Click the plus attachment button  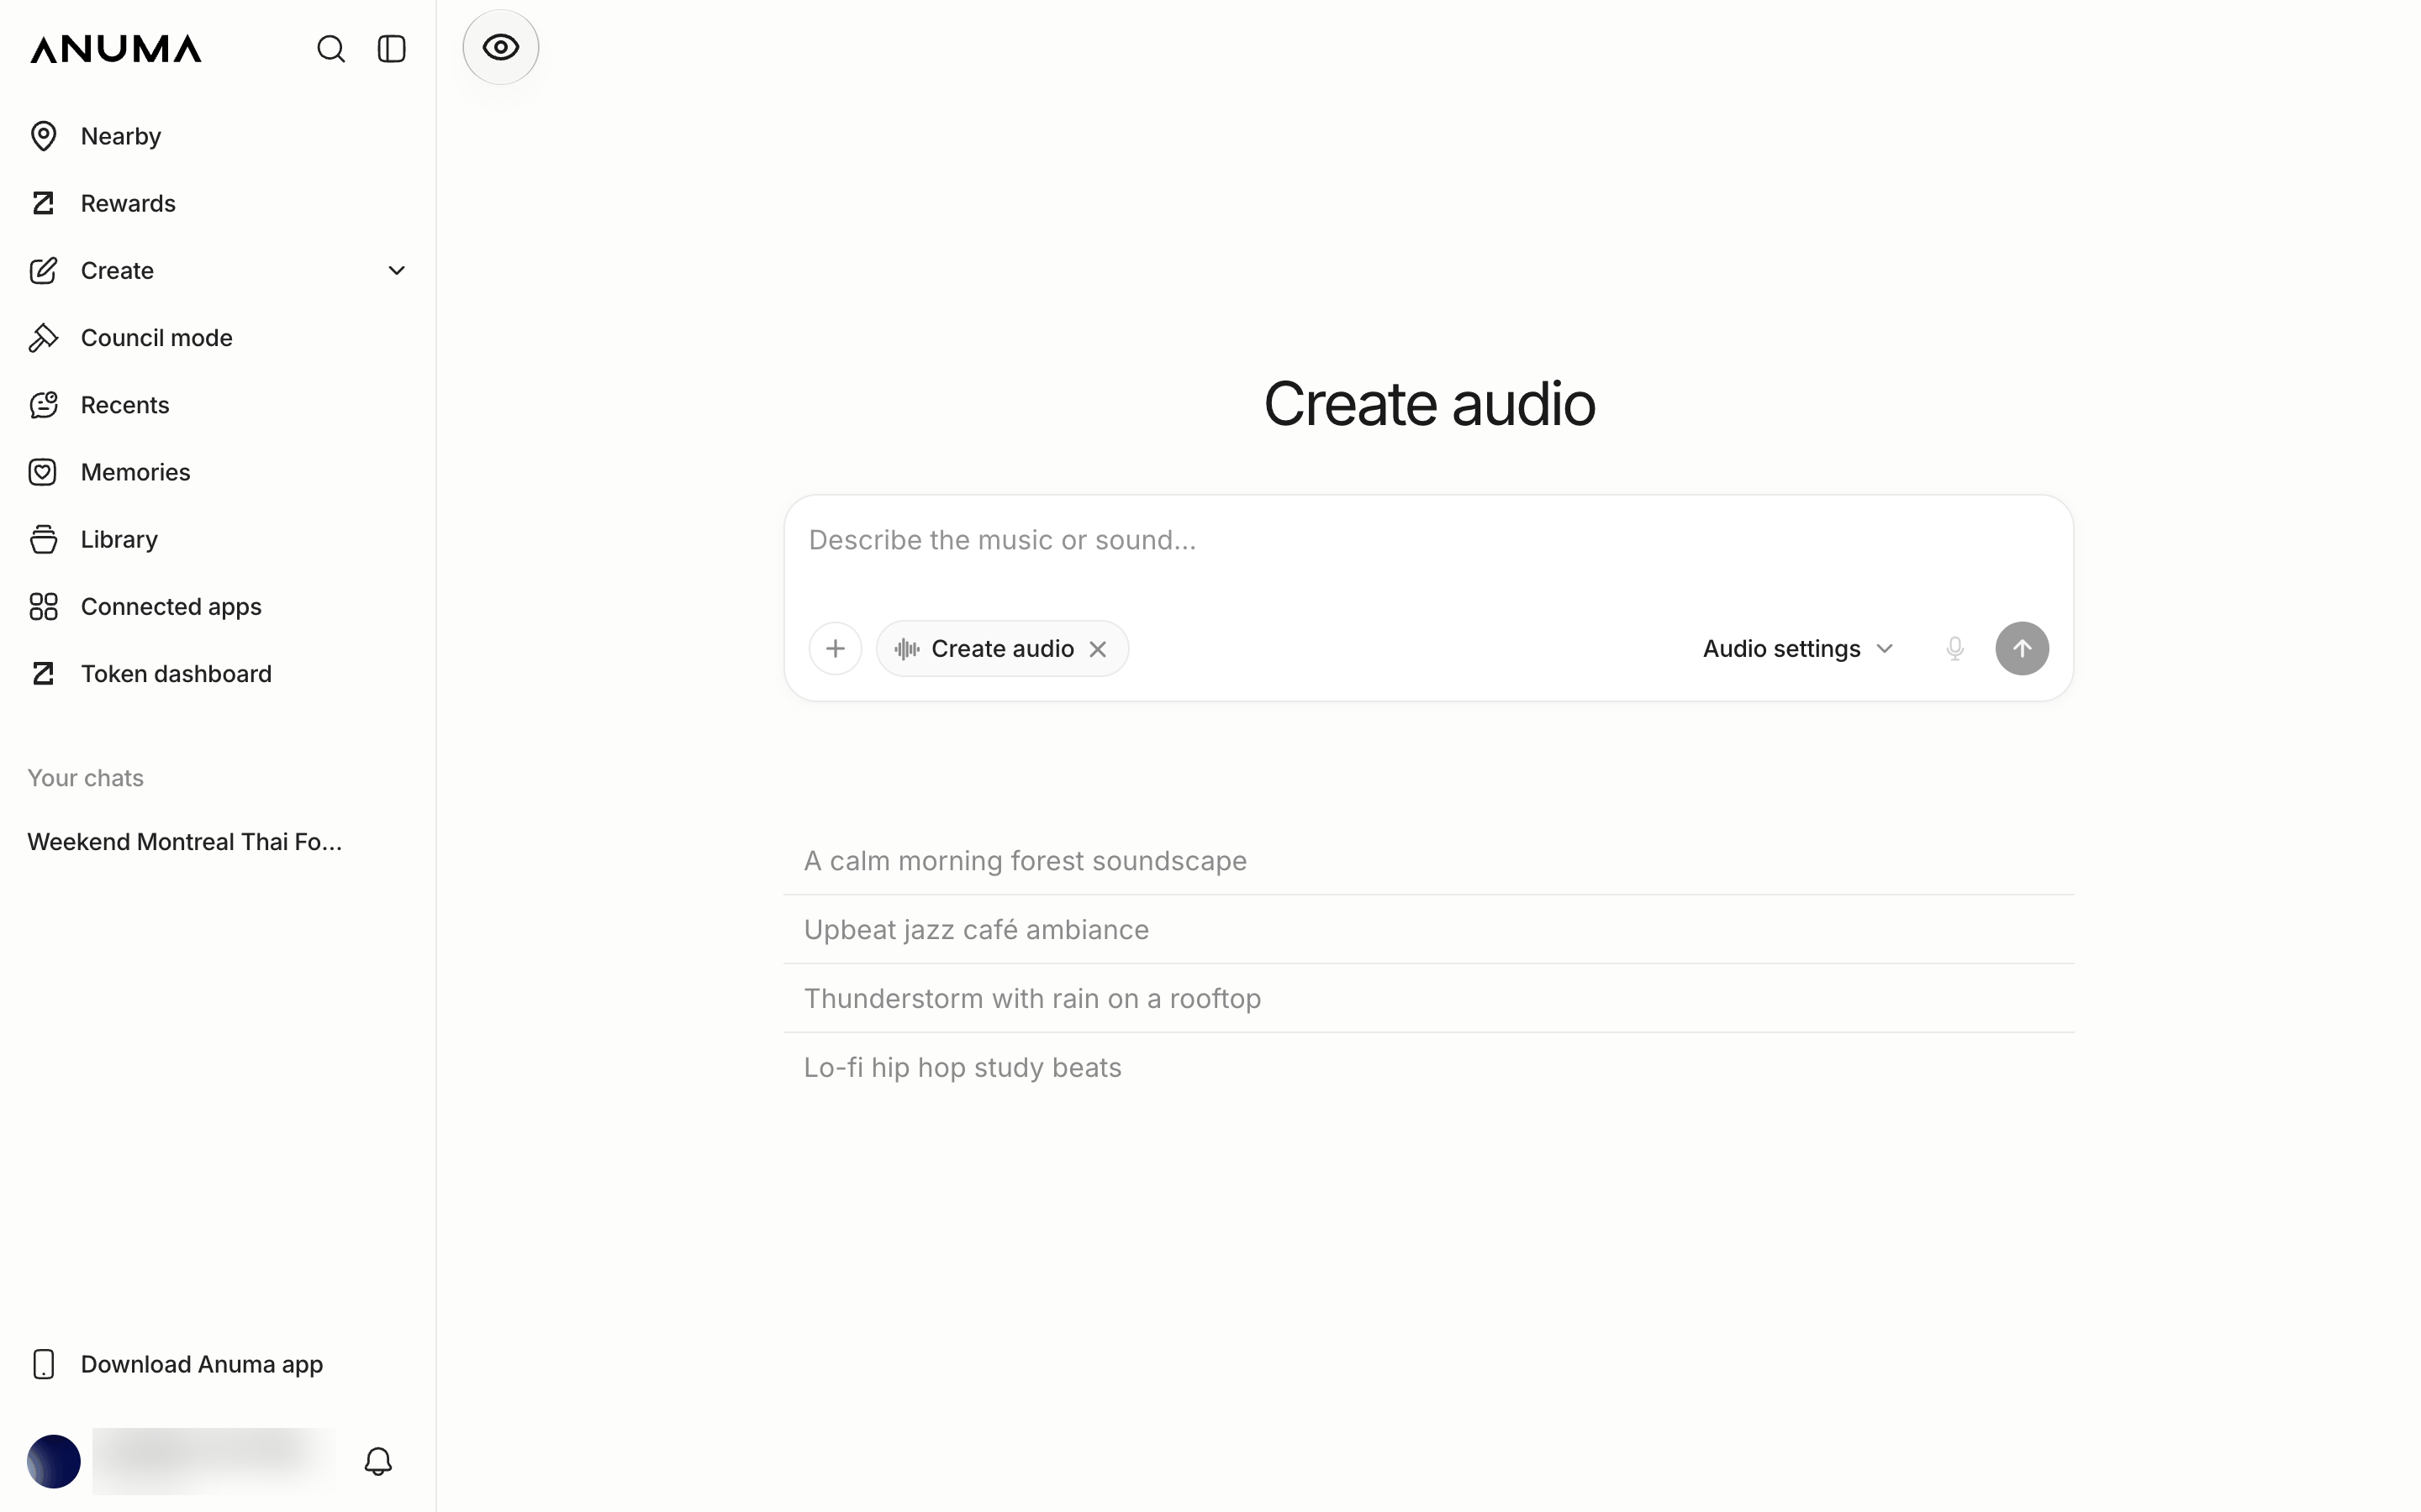pos(836,649)
